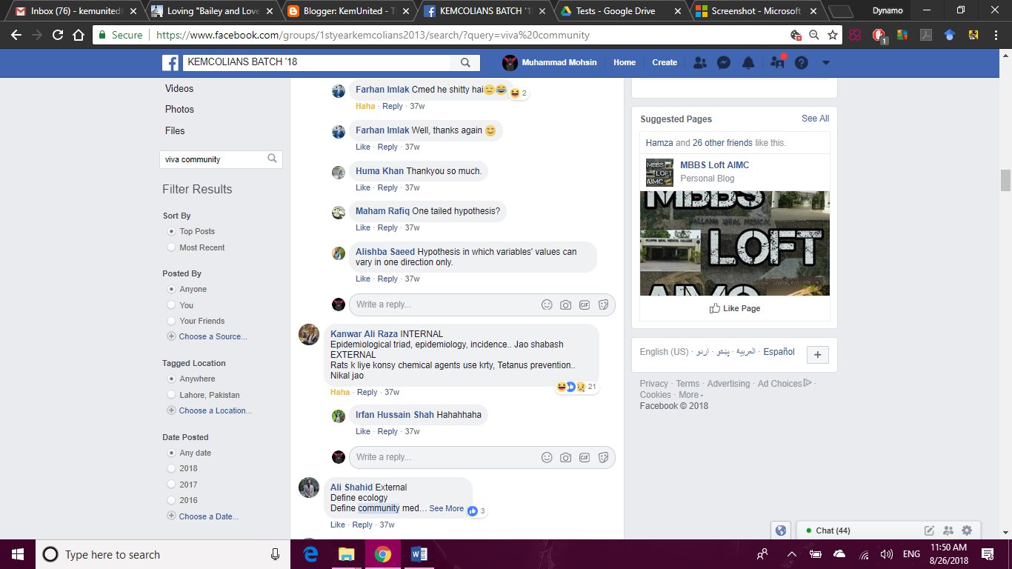Viewport: 1012px width, 569px height.
Task: Click Chrome address bar URL
Action: pyautogui.click(x=373, y=35)
